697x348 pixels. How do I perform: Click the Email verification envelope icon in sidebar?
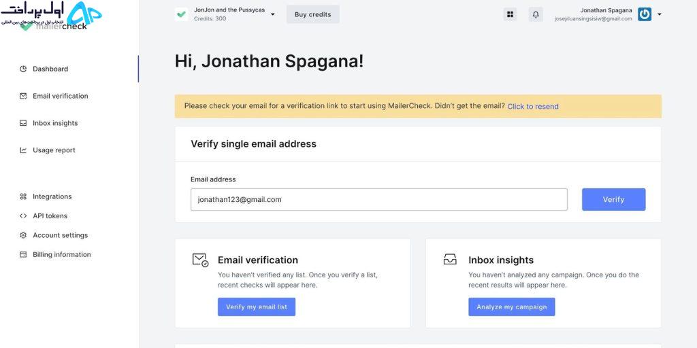pos(23,96)
